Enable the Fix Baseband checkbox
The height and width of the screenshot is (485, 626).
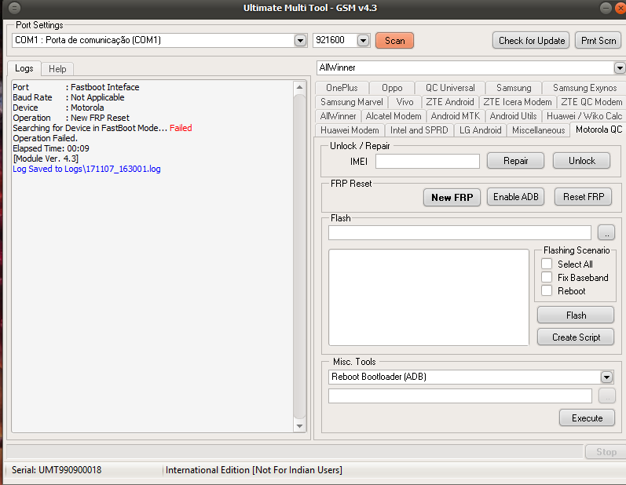click(x=547, y=278)
